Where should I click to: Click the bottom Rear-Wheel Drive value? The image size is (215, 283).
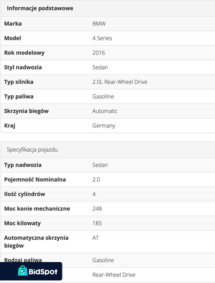(114, 275)
